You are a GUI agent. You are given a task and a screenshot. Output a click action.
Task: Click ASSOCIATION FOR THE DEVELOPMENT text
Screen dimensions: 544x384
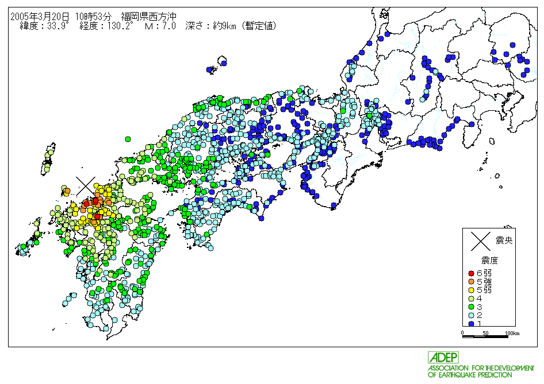coord(481,368)
